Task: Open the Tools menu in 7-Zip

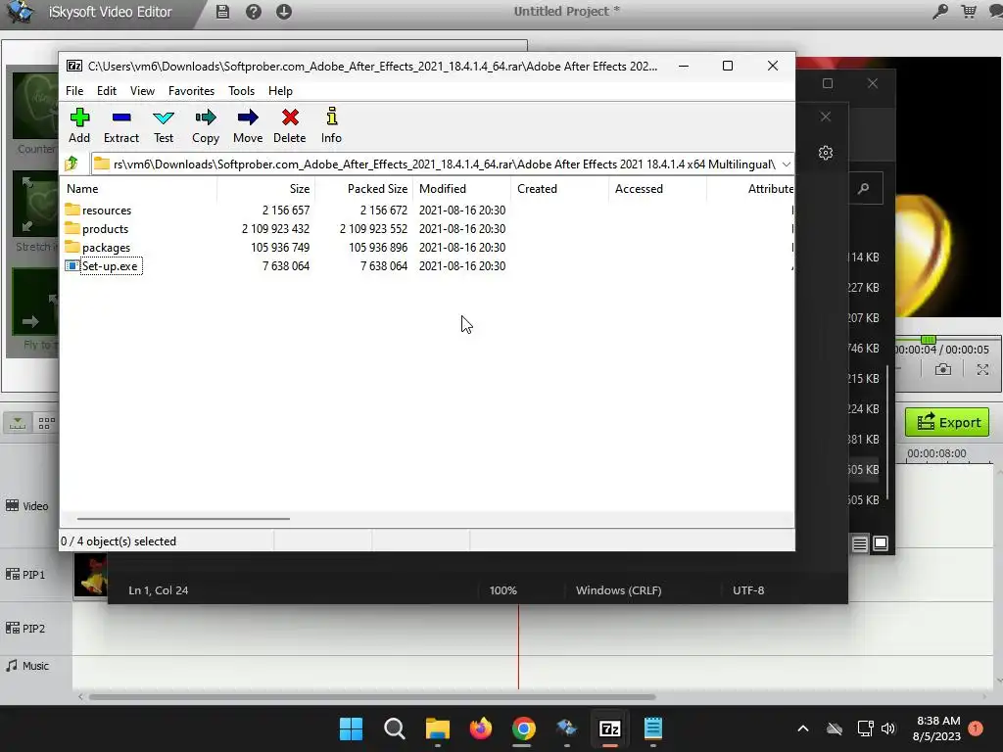Action: (x=241, y=91)
